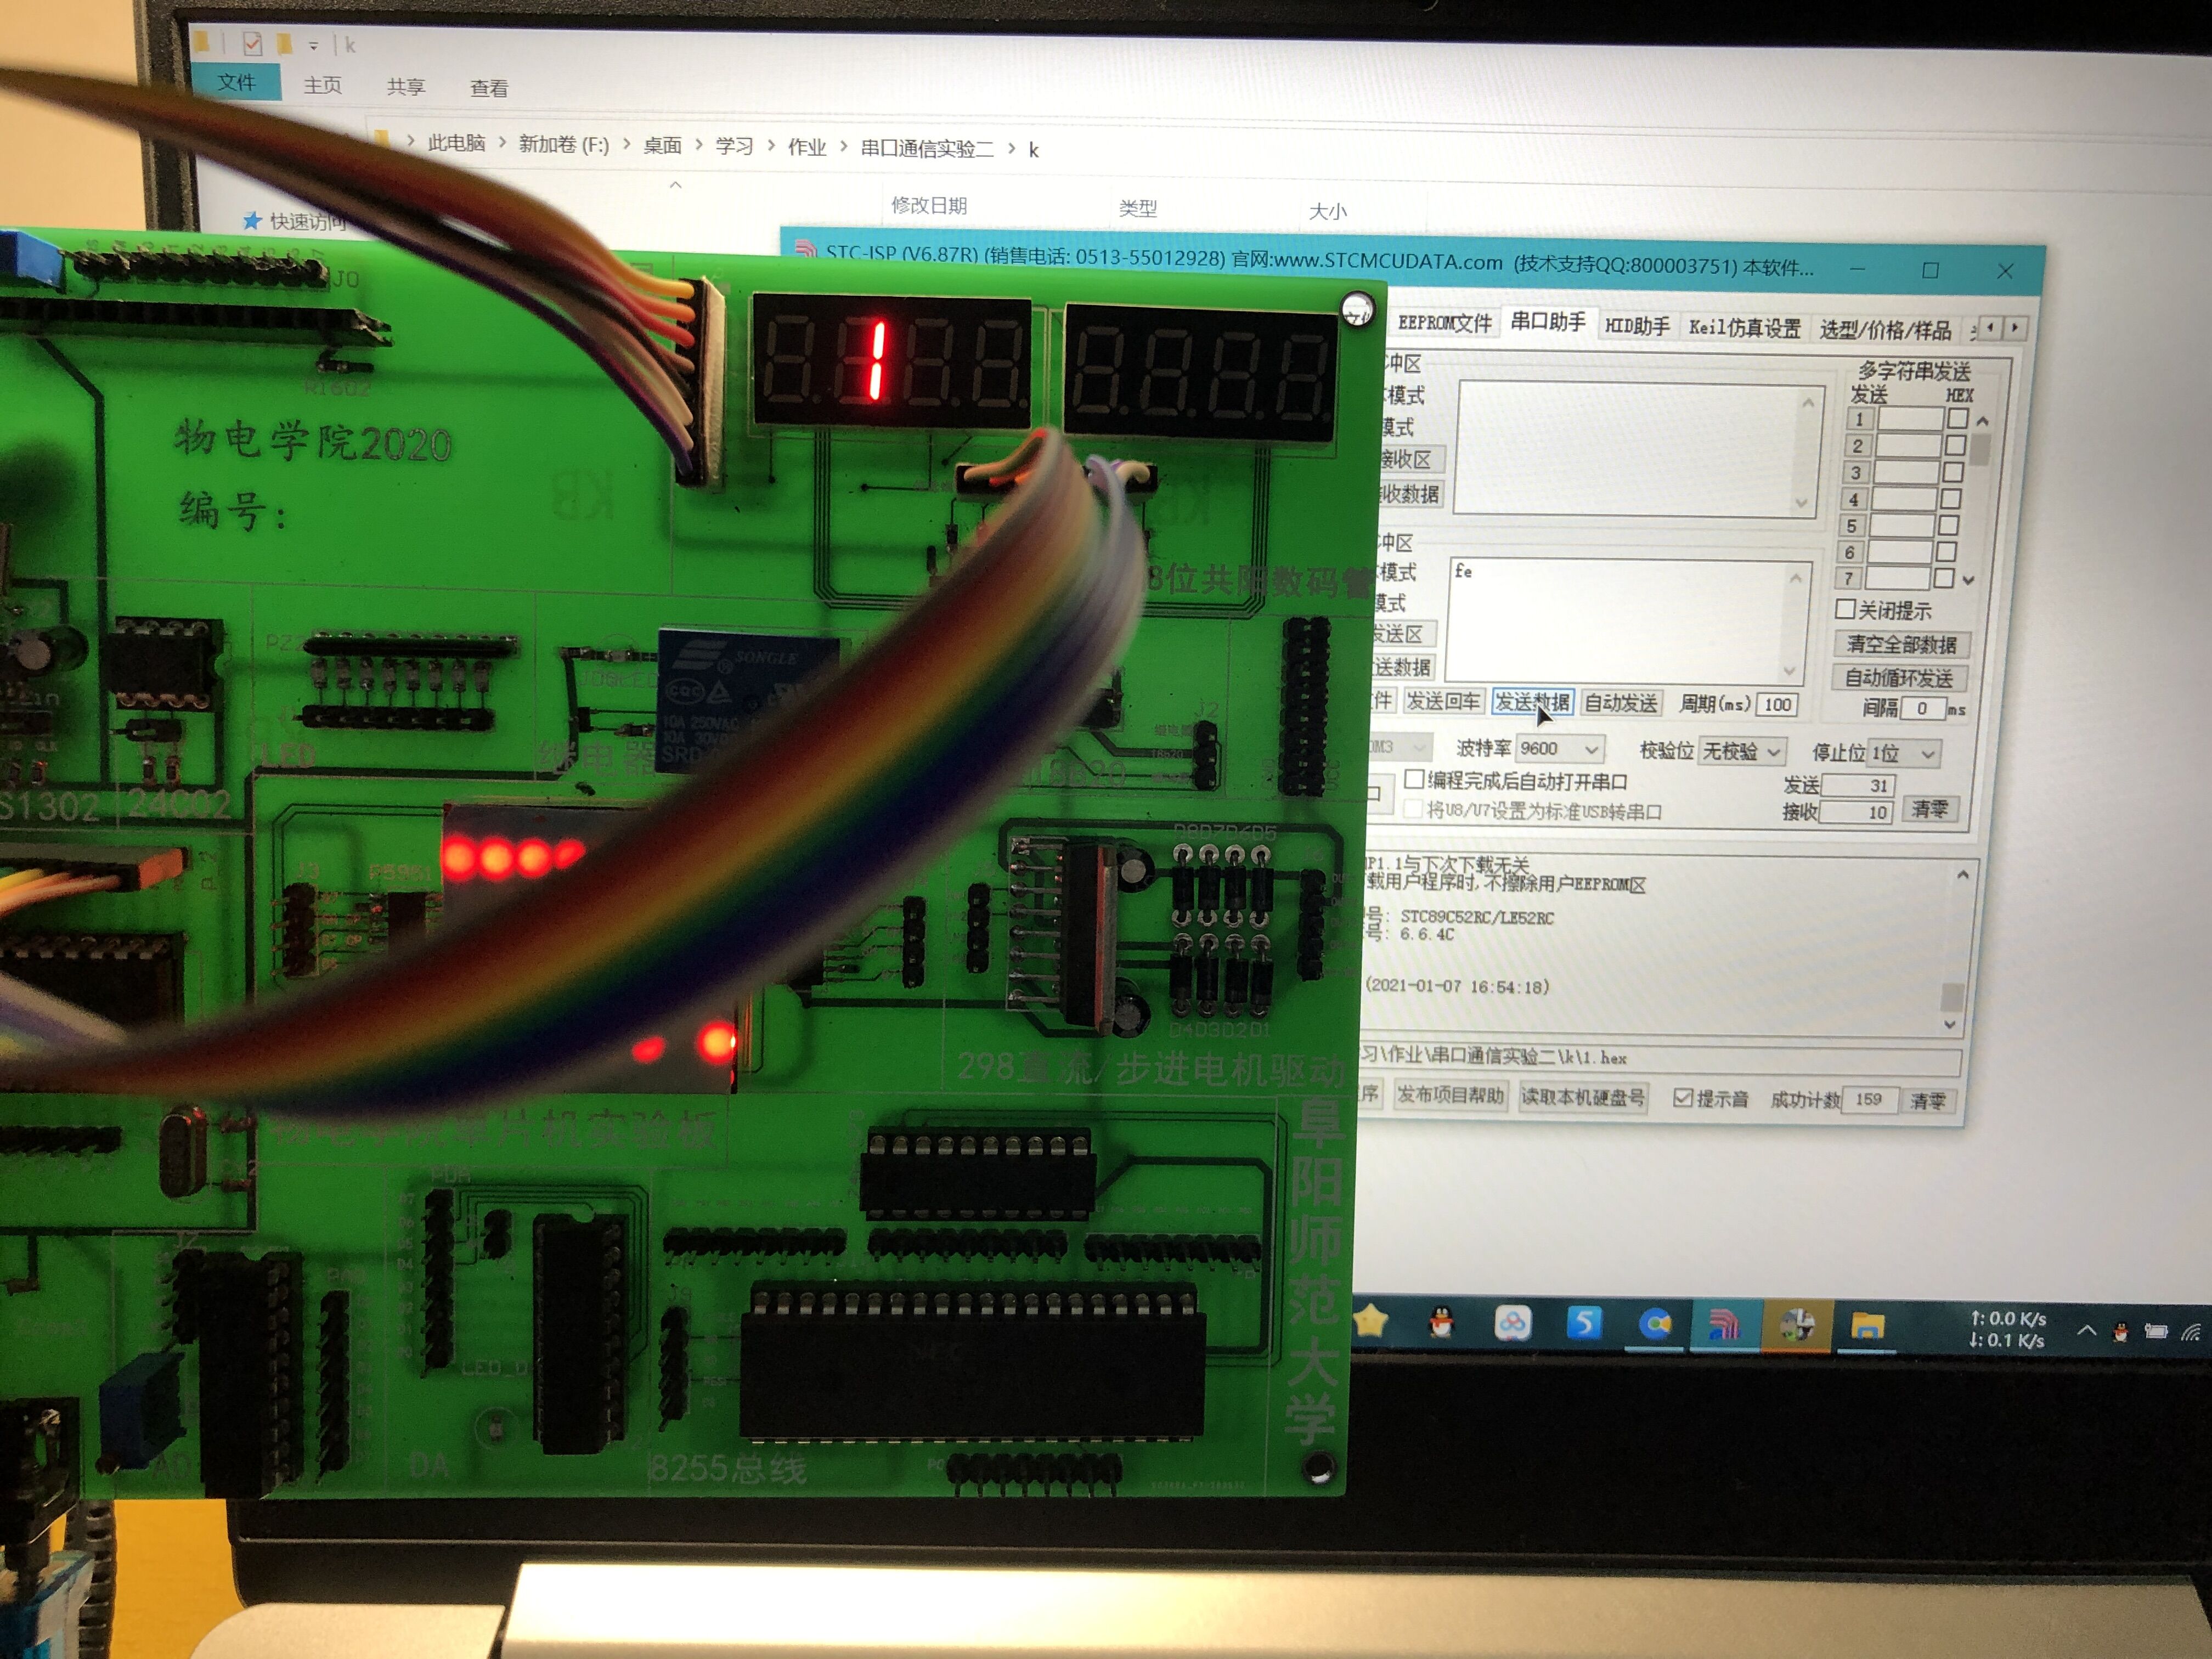This screenshot has width=2212, height=1659.
Task: Click 发送数据 button
Action: pos(1533,702)
